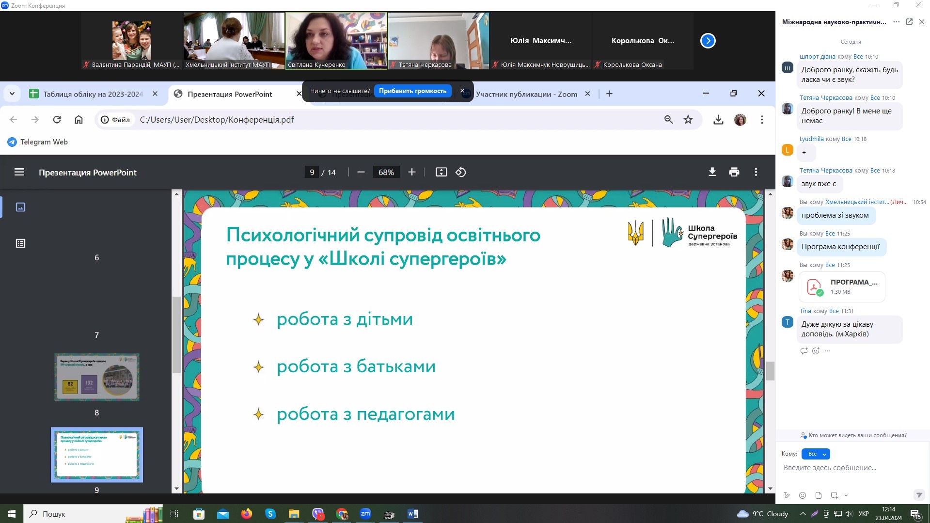
Task: Open the ПРОГРАМА PDF attachment in chat
Action: tap(841, 287)
